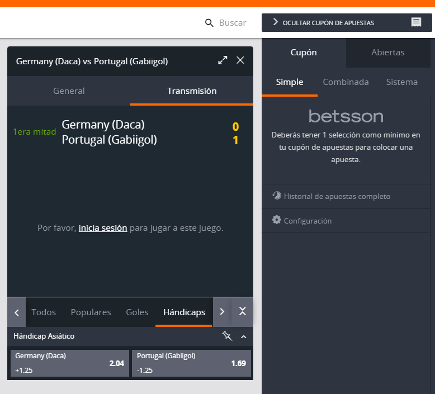Open the Abiertas bets tab
Image resolution: width=435 pixels, height=394 pixels.
click(x=387, y=53)
